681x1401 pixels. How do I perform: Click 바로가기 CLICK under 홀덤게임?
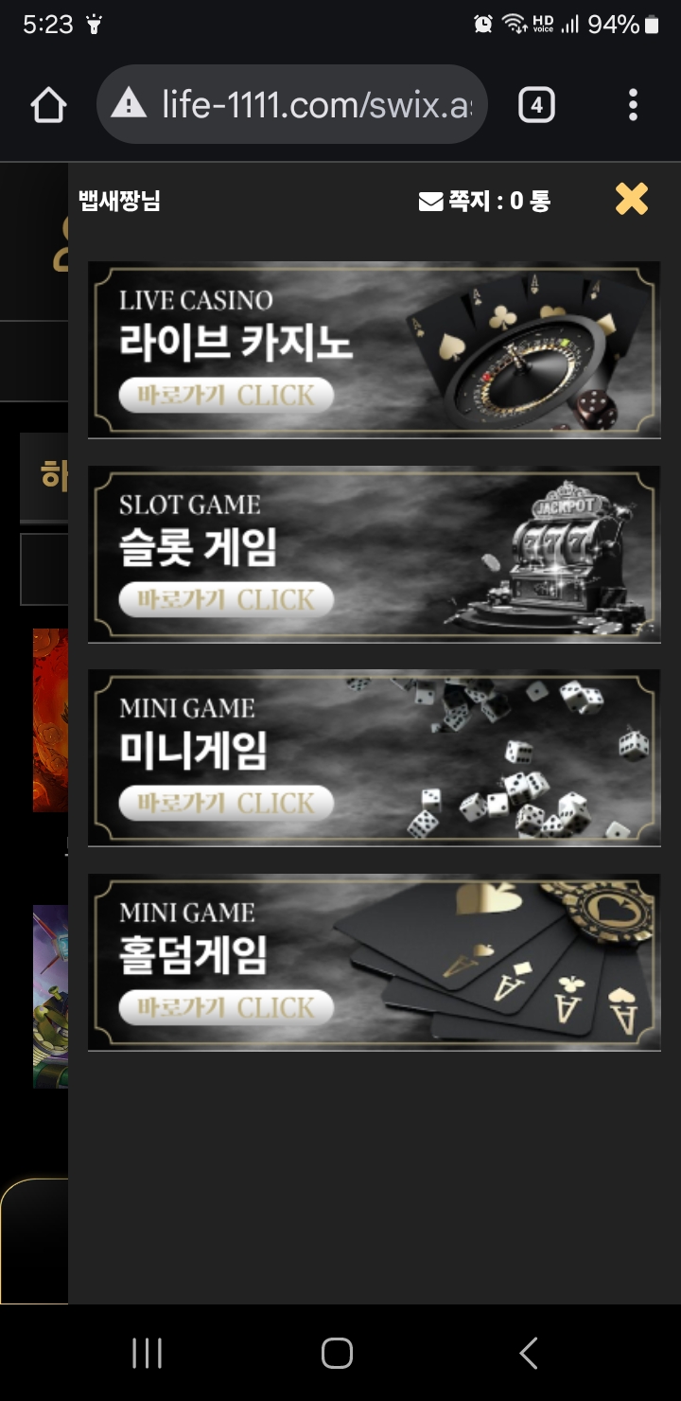click(226, 1007)
